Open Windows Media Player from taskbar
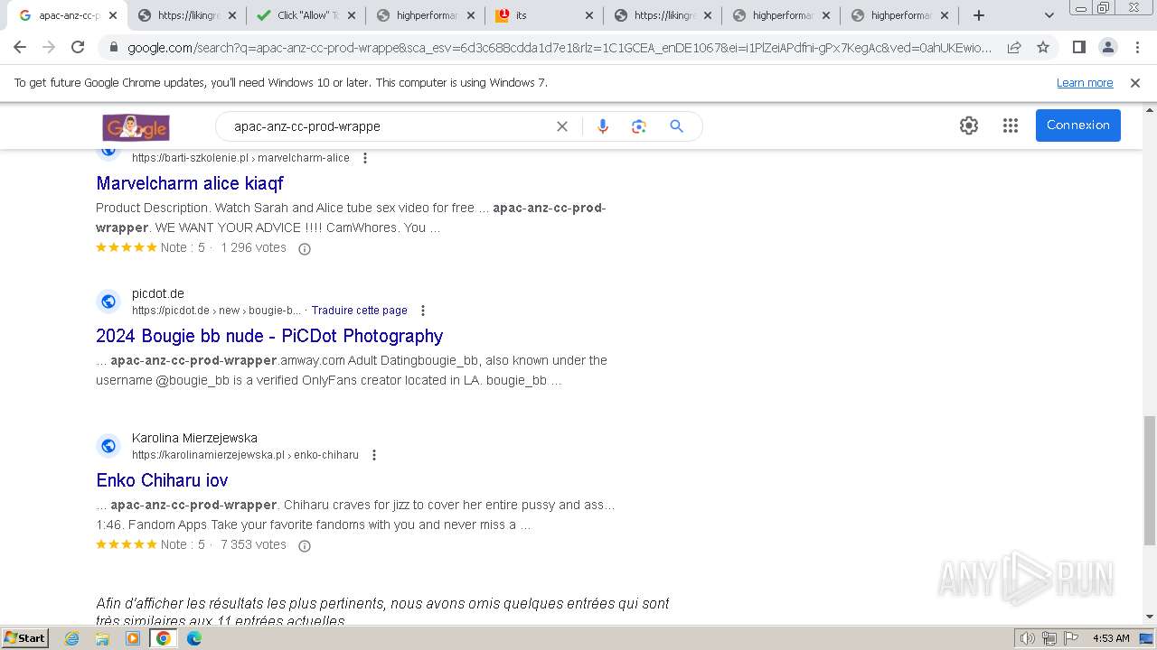1157x650 pixels. coord(133,638)
